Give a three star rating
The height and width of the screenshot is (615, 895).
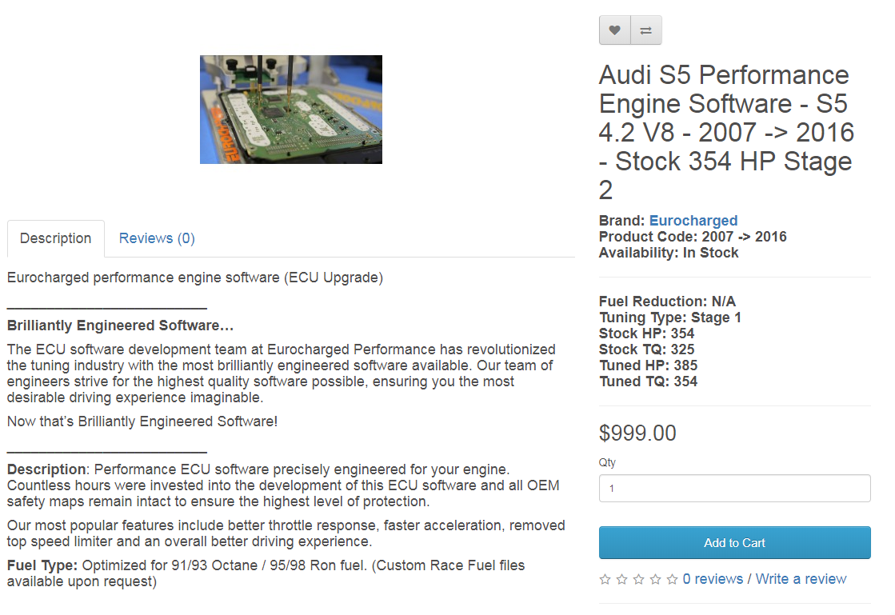[x=638, y=578]
